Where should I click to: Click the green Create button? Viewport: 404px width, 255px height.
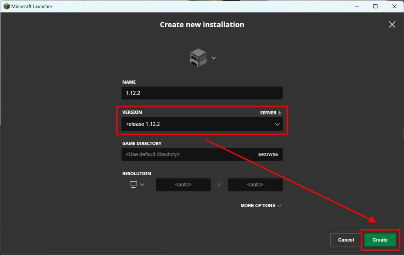pyautogui.click(x=380, y=240)
